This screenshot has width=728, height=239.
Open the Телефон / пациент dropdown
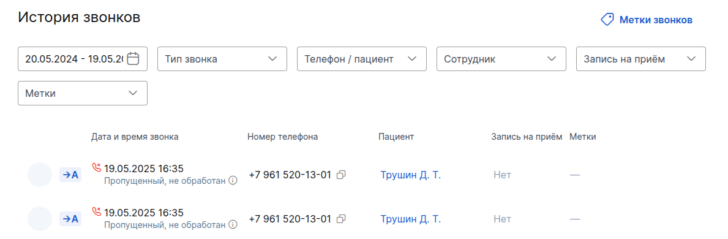[362, 59]
